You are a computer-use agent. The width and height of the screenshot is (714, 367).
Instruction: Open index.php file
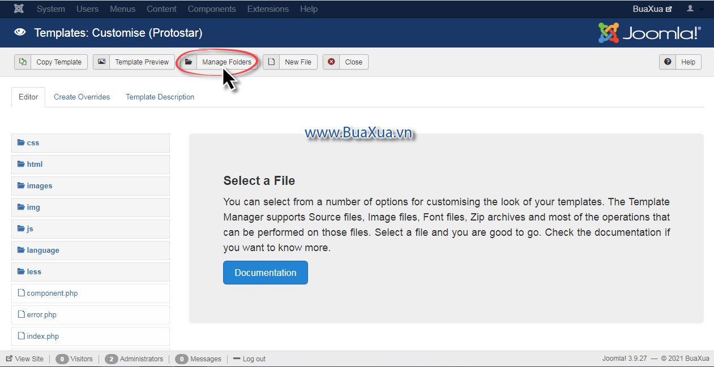[91, 336]
